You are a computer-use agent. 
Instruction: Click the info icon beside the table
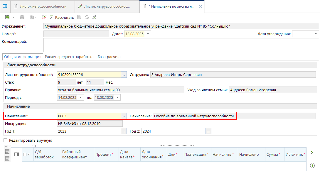click(x=312, y=165)
